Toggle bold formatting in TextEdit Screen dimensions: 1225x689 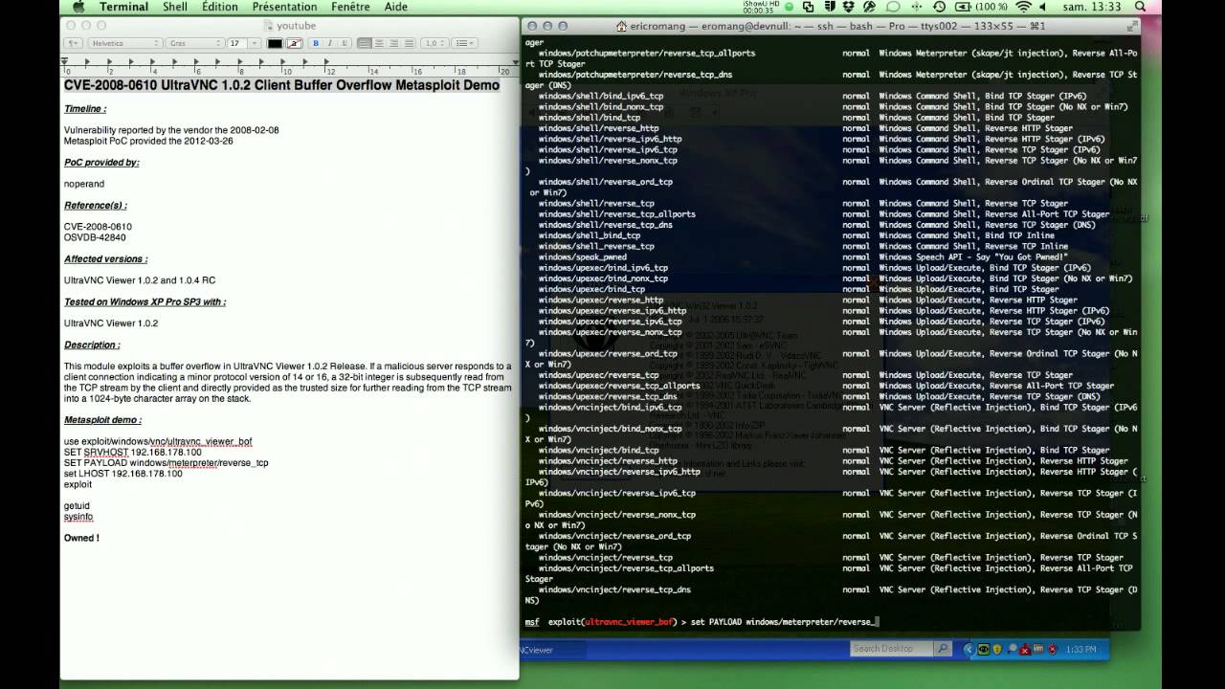tap(316, 43)
